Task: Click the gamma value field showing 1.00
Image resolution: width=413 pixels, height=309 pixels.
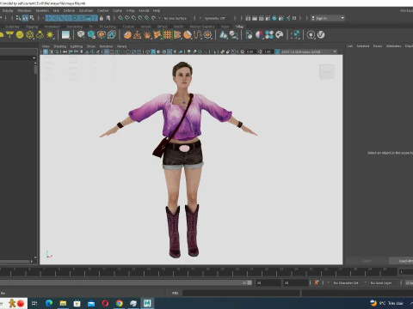Action: (268, 51)
